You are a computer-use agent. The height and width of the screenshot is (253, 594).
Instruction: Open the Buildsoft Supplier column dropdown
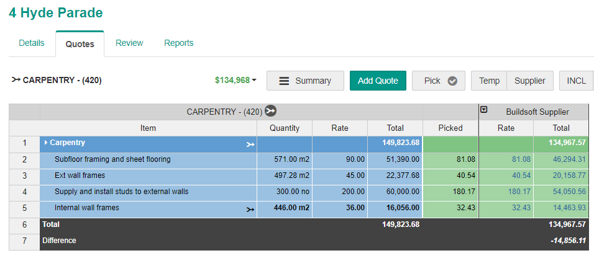484,110
